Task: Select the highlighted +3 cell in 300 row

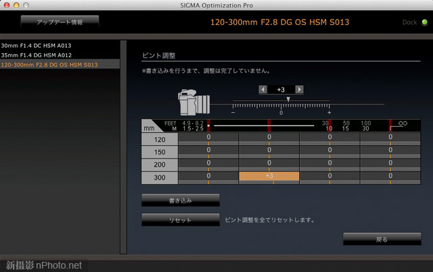Action: point(269,178)
